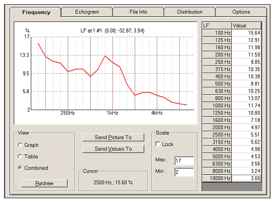Switch to the Echogram tab
The width and height of the screenshot is (272, 202).
(87, 12)
